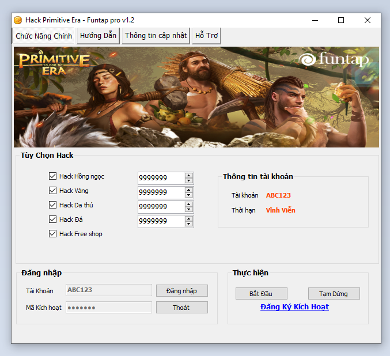Click the Primitive Era logo in the banner
This screenshot has width=390, height=356.
click(54, 63)
